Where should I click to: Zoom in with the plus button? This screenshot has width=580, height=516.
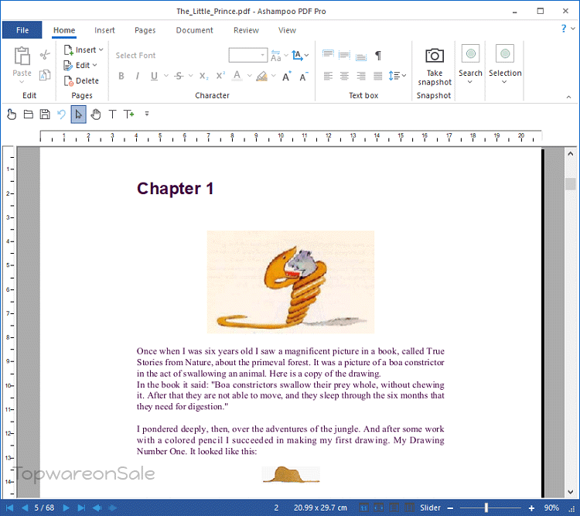(x=531, y=508)
